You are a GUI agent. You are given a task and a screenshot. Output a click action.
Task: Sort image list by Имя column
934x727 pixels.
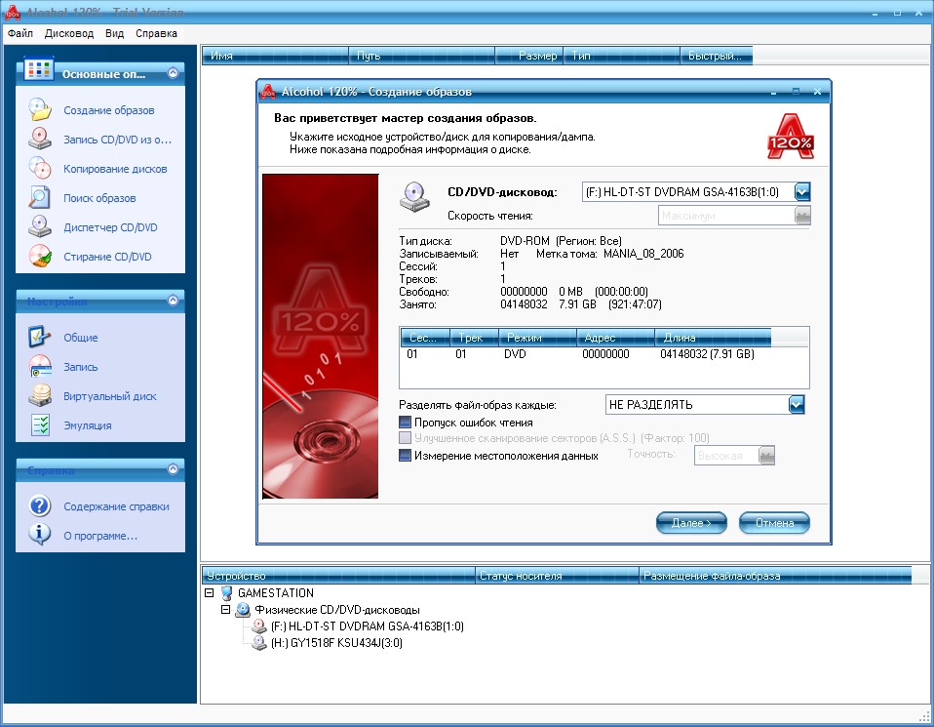(275, 56)
